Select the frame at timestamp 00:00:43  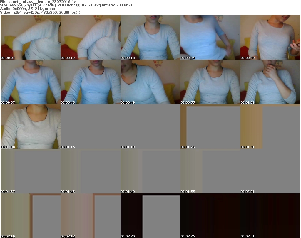click(91, 82)
